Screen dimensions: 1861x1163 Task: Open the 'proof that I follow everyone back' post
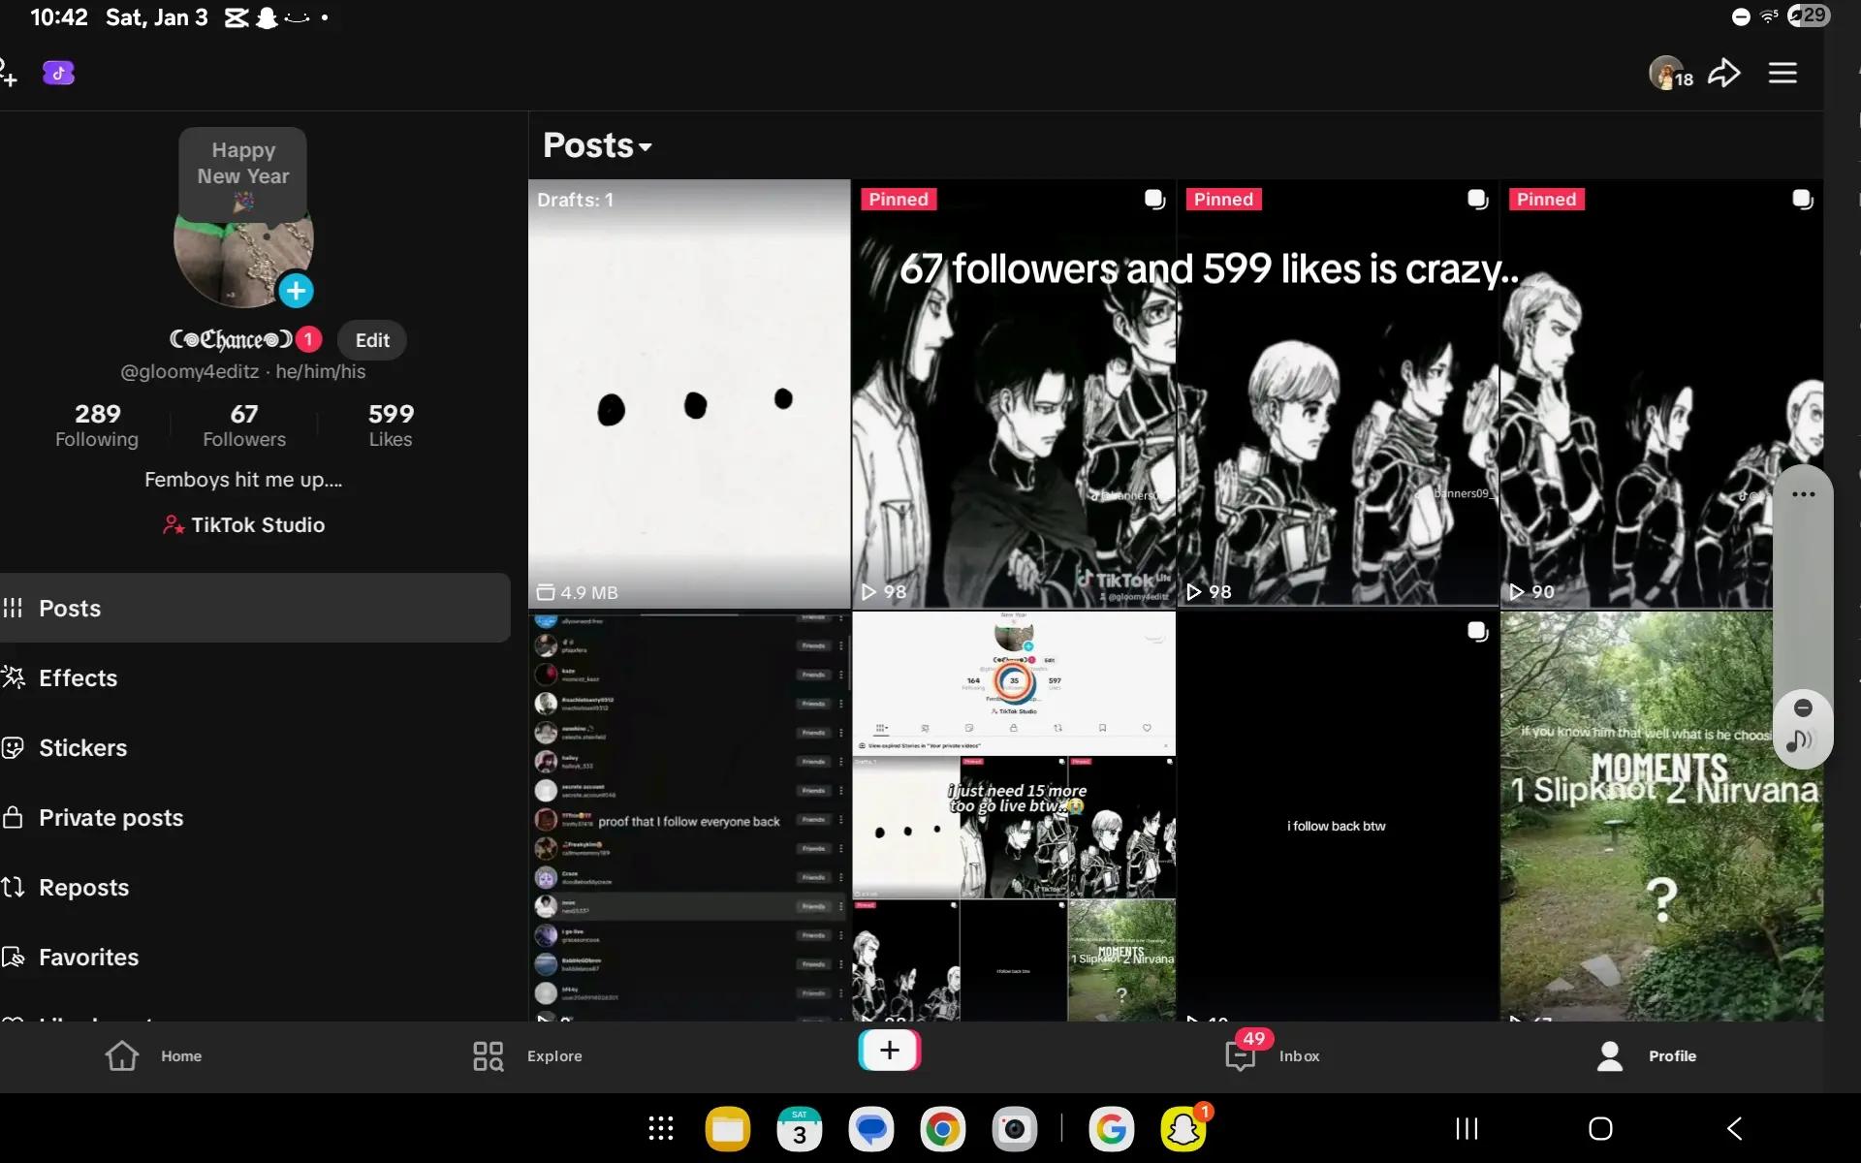(x=689, y=816)
